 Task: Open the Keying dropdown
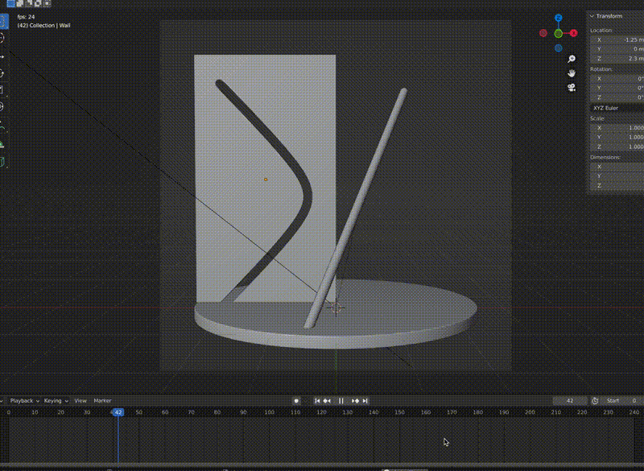pyautogui.click(x=56, y=401)
